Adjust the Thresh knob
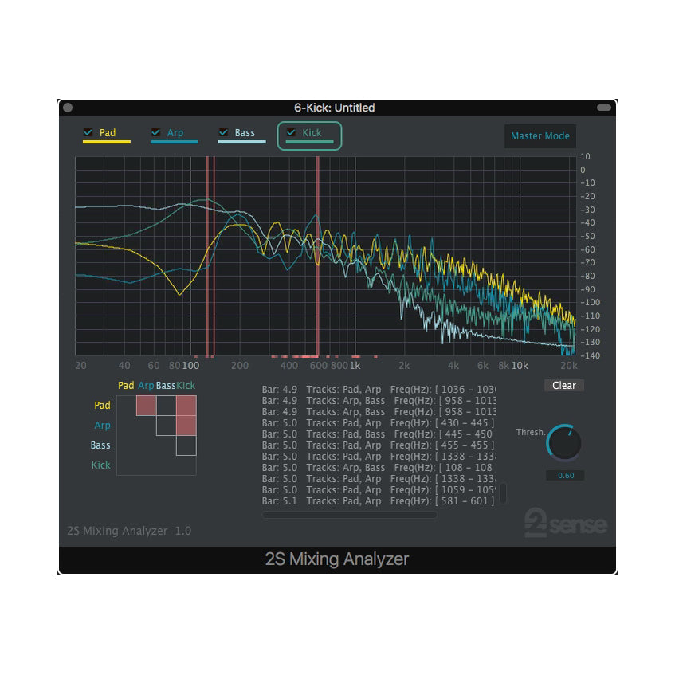Viewport: 675px width, 675px height. pos(564,444)
